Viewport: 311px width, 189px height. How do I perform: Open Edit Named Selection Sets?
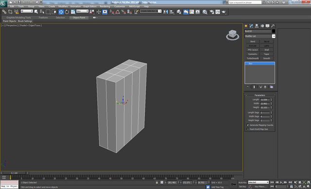136,12
